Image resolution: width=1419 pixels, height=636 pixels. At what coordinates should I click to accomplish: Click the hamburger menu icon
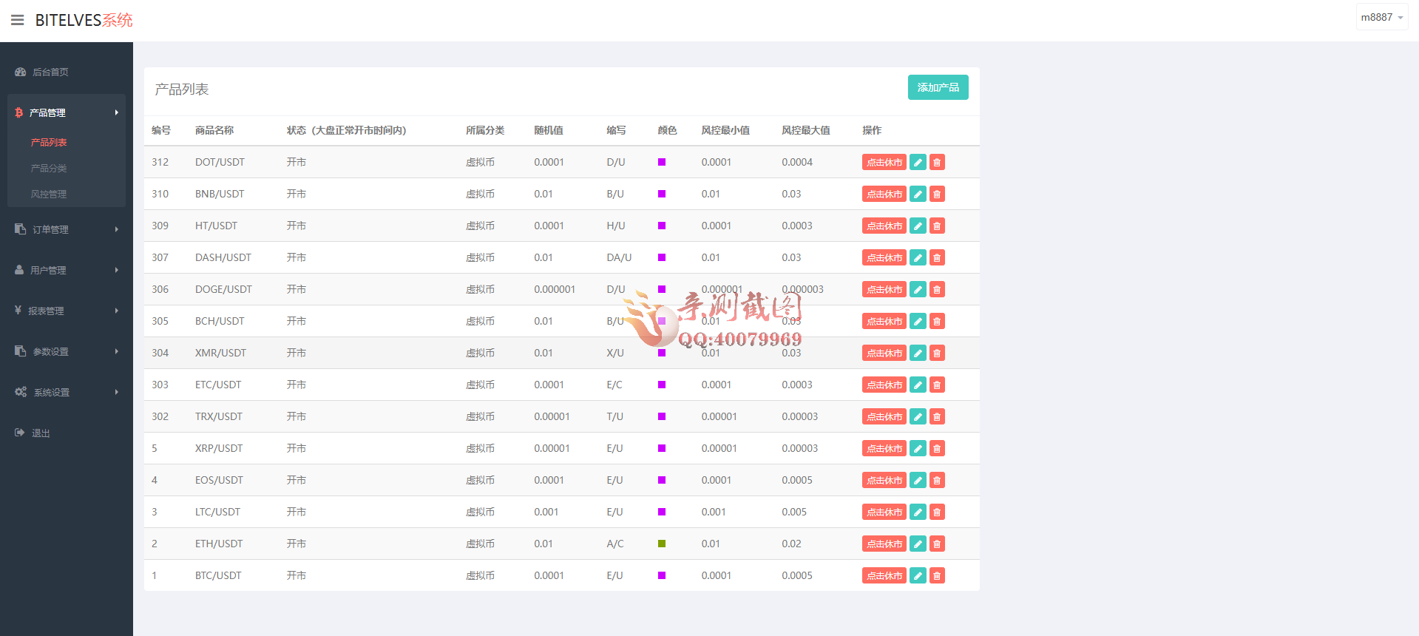[x=18, y=20]
